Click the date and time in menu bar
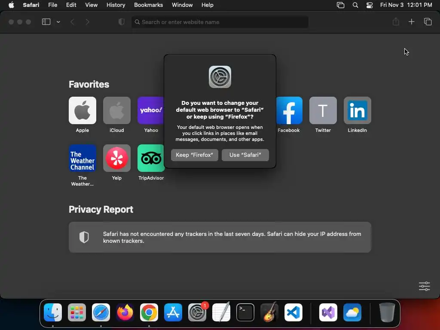The image size is (440, 330). point(406,5)
